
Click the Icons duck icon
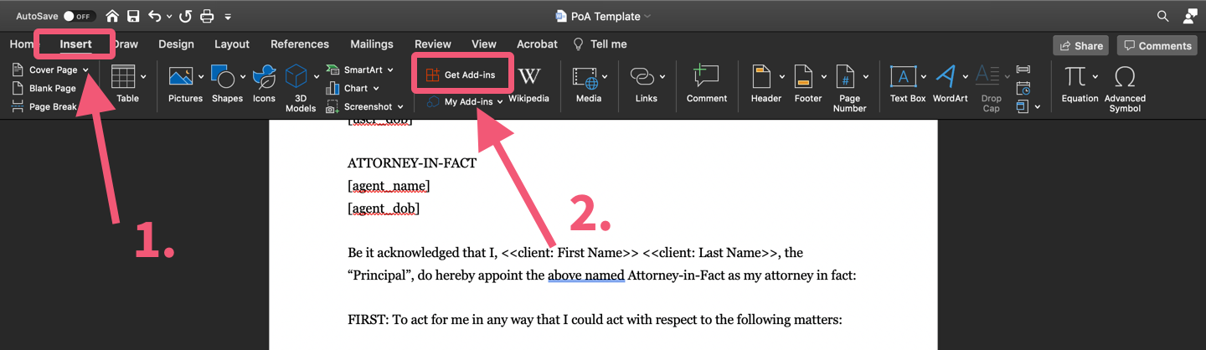click(x=265, y=76)
